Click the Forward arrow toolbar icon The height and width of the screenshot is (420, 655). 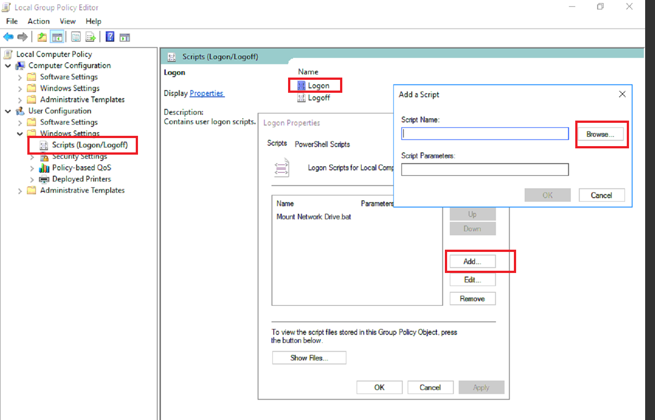(22, 37)
